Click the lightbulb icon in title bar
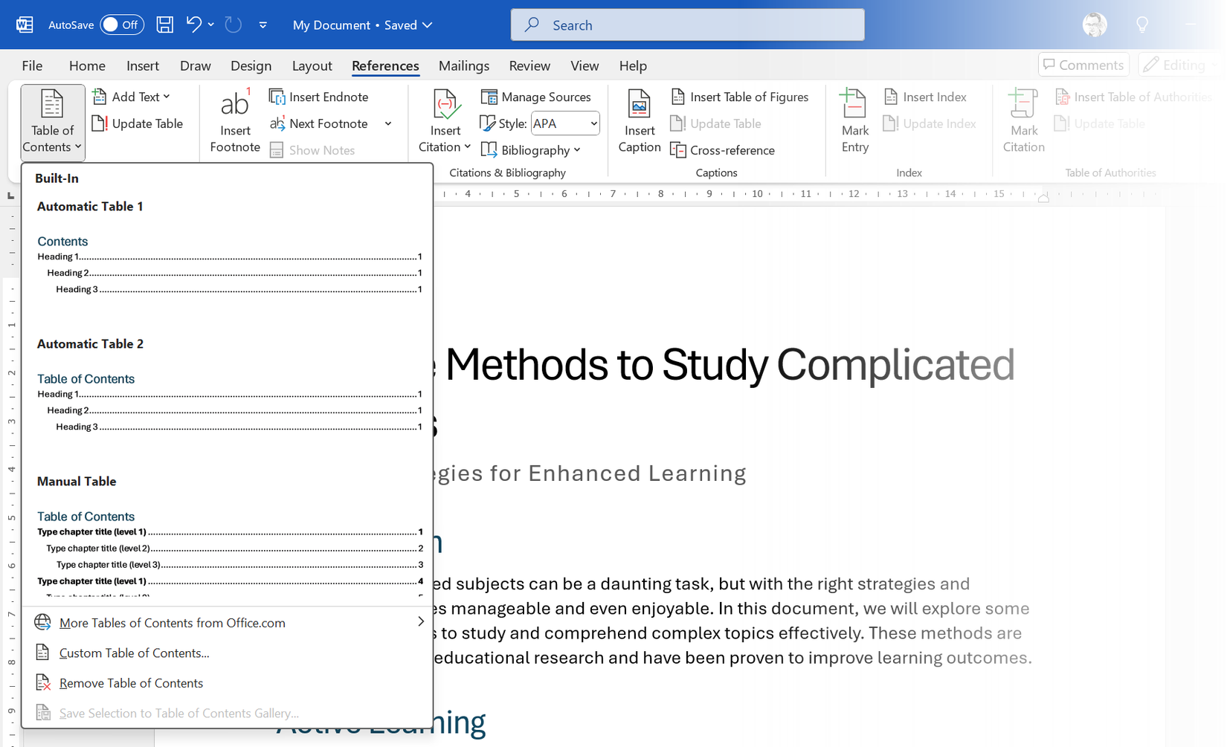This screenshot has height=747, width=1227. point(1142,25)
